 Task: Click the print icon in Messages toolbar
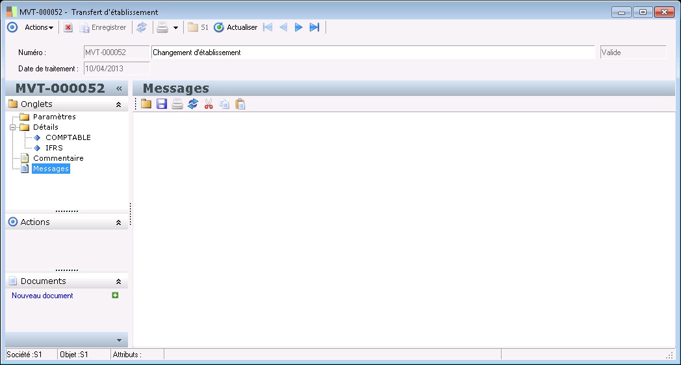click(177, 104)
